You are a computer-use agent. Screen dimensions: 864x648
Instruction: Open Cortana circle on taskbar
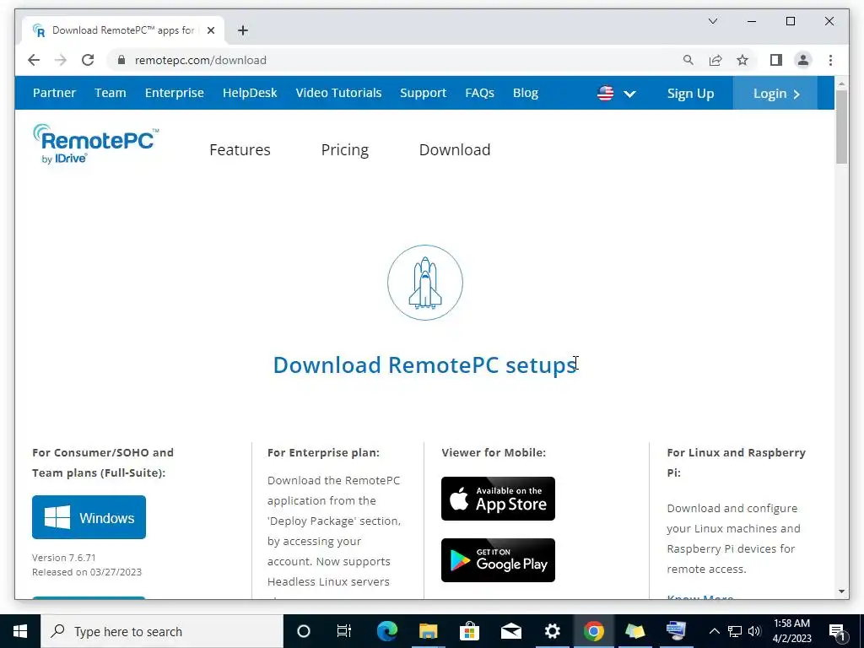304,631
